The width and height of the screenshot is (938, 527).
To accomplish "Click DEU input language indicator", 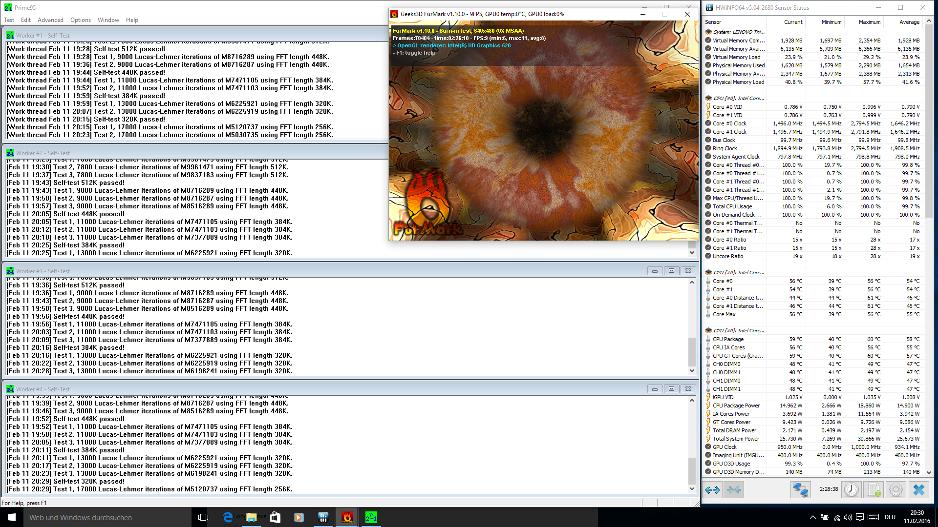I will (890, 517).
